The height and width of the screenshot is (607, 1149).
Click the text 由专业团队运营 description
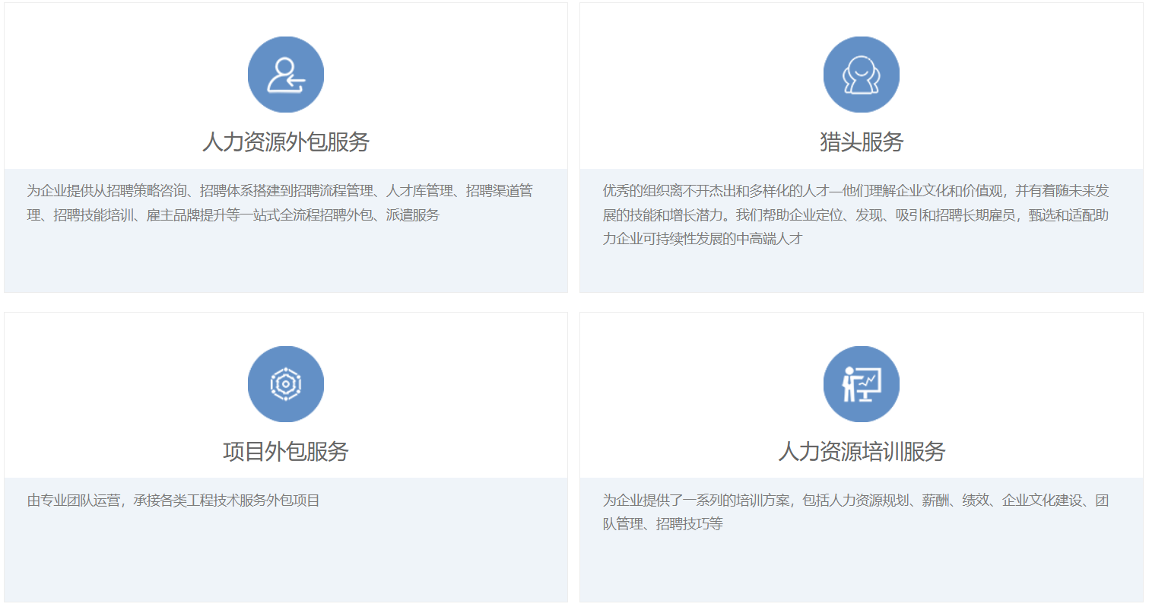(x=173, y=501)
